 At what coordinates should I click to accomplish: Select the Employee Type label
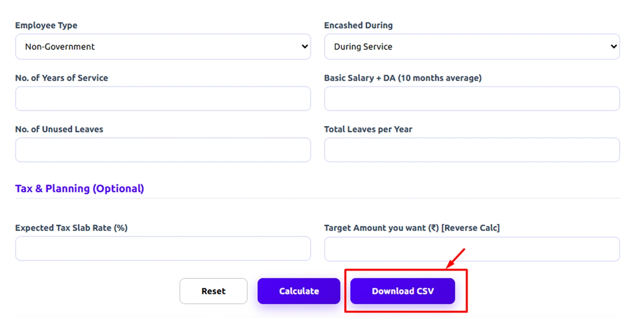tap(46, 25)
